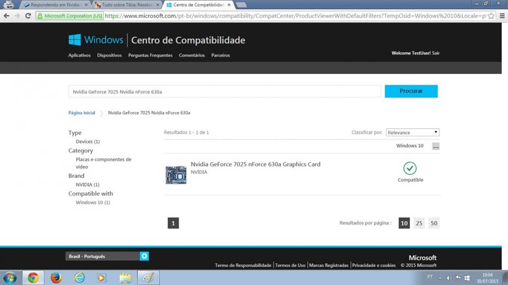This screenshot has height=285, width=508.
Task: Click the new tab button
Action: click(241, 5)
